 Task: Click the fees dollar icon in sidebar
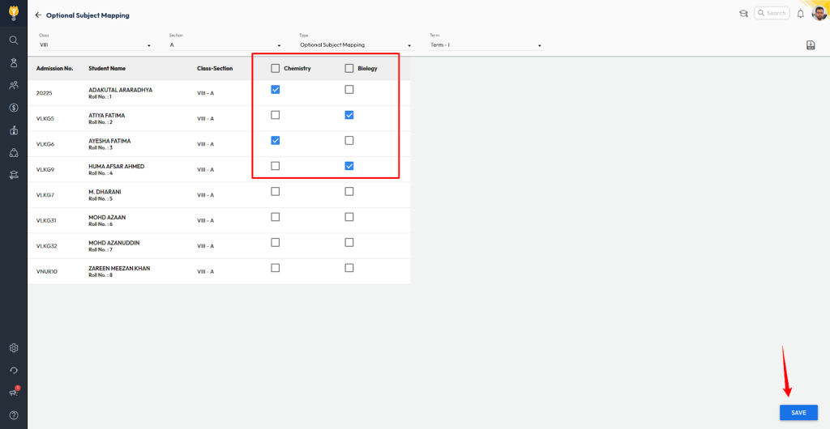click(14, 108)
